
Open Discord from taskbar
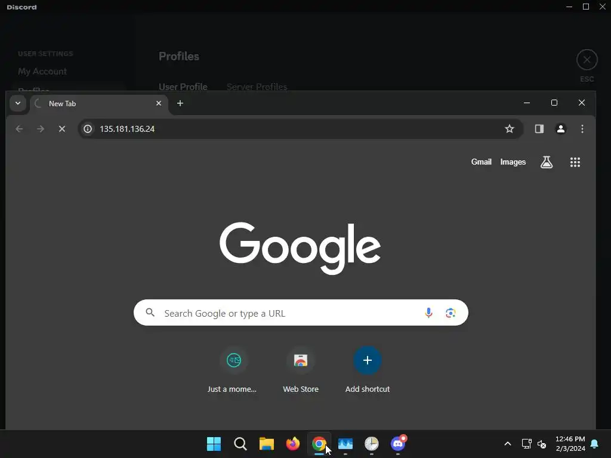398,444
